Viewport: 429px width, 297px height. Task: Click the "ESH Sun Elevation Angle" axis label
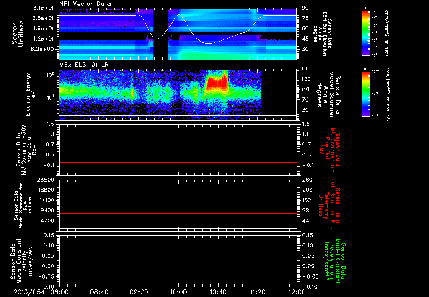[x=322, y=34]
